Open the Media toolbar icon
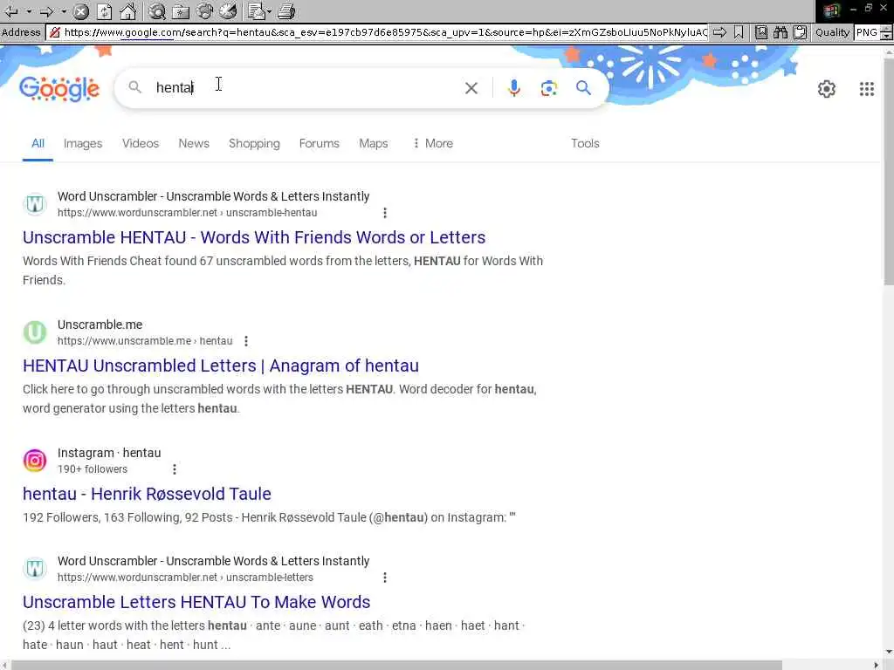 pos(204,10)
